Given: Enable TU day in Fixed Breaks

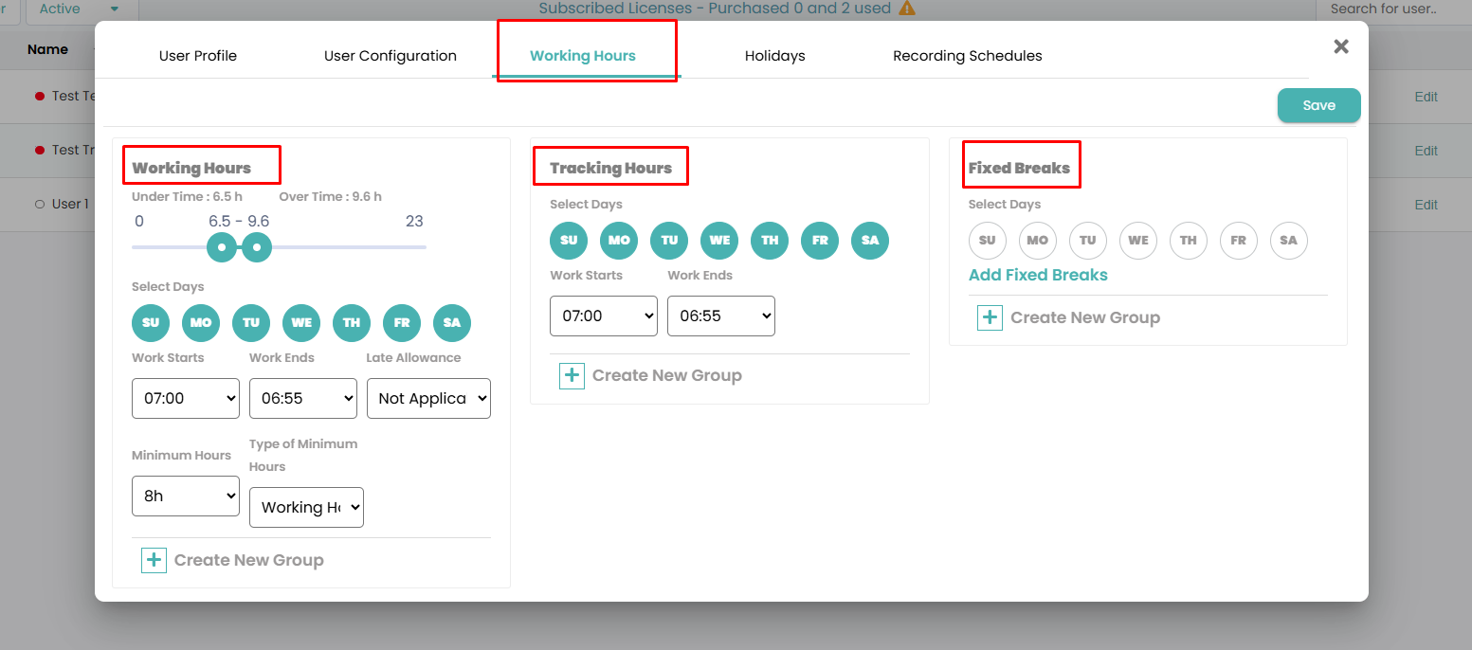Looking at the screenshot, I should 1088,241.
